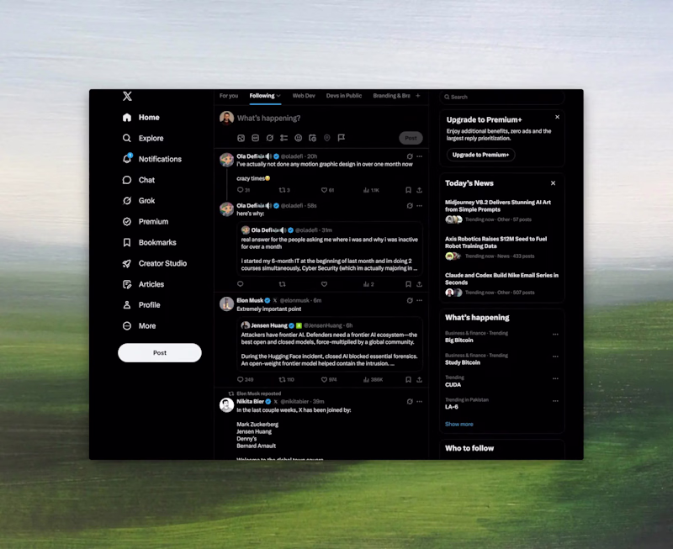Click the flag icon in composer
673x549 pixels.
[x=342, y=138]
